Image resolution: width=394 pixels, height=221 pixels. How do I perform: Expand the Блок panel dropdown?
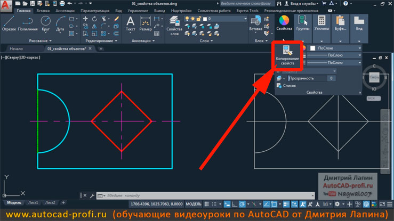click(x=261, y=40)
